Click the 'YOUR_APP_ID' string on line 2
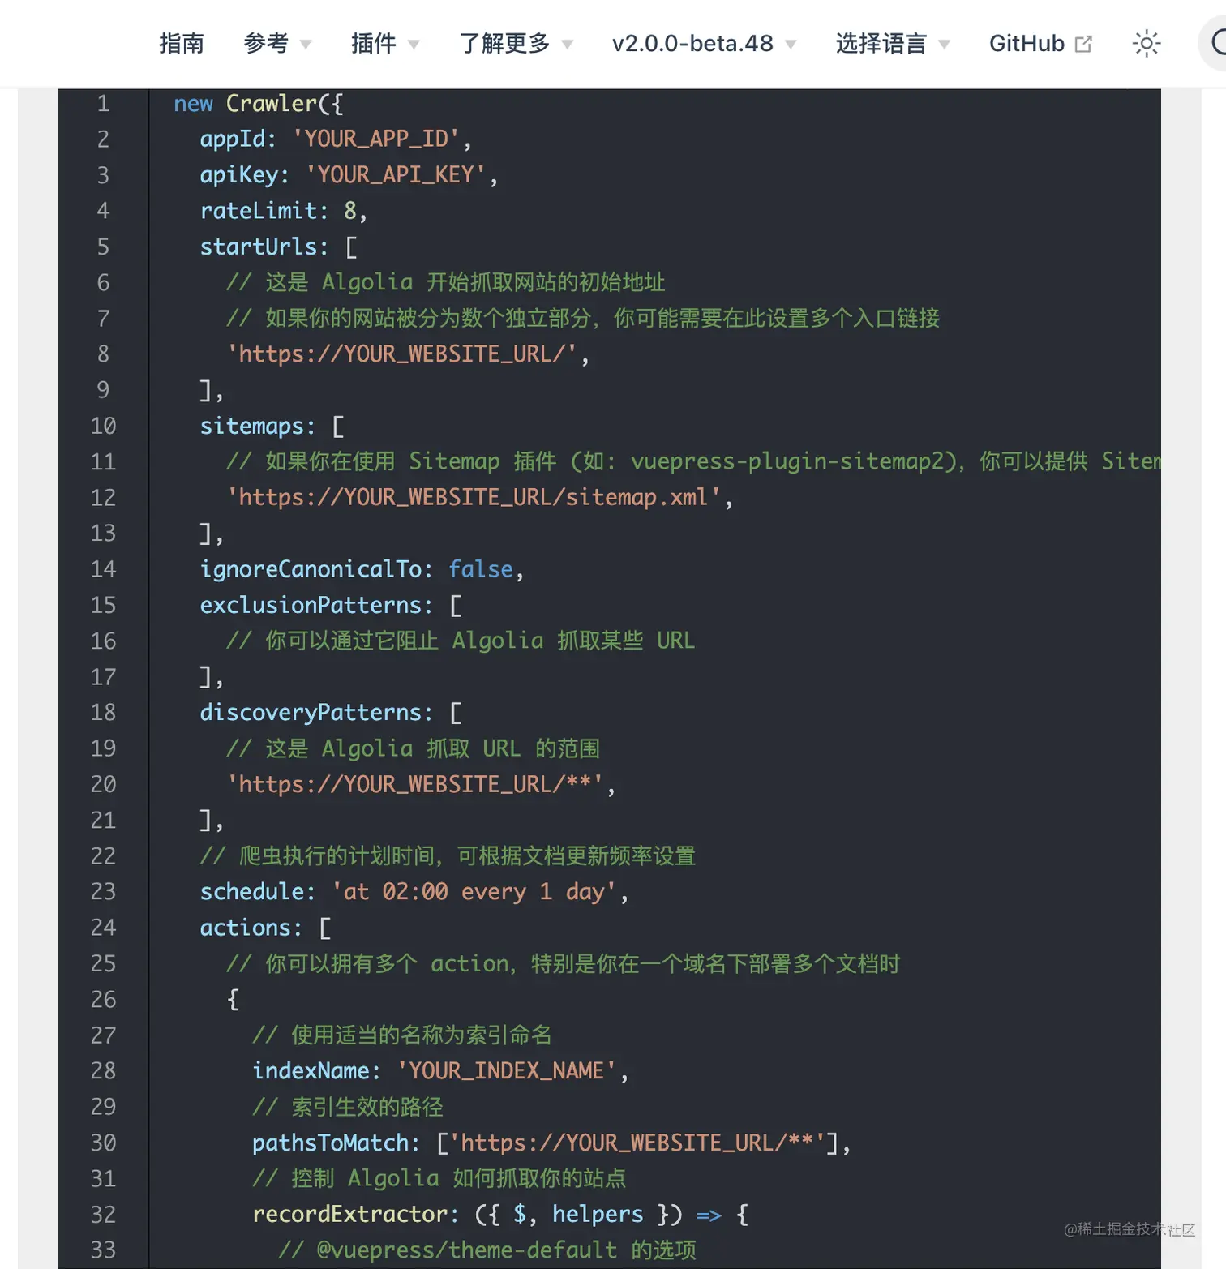 (376, 139)
